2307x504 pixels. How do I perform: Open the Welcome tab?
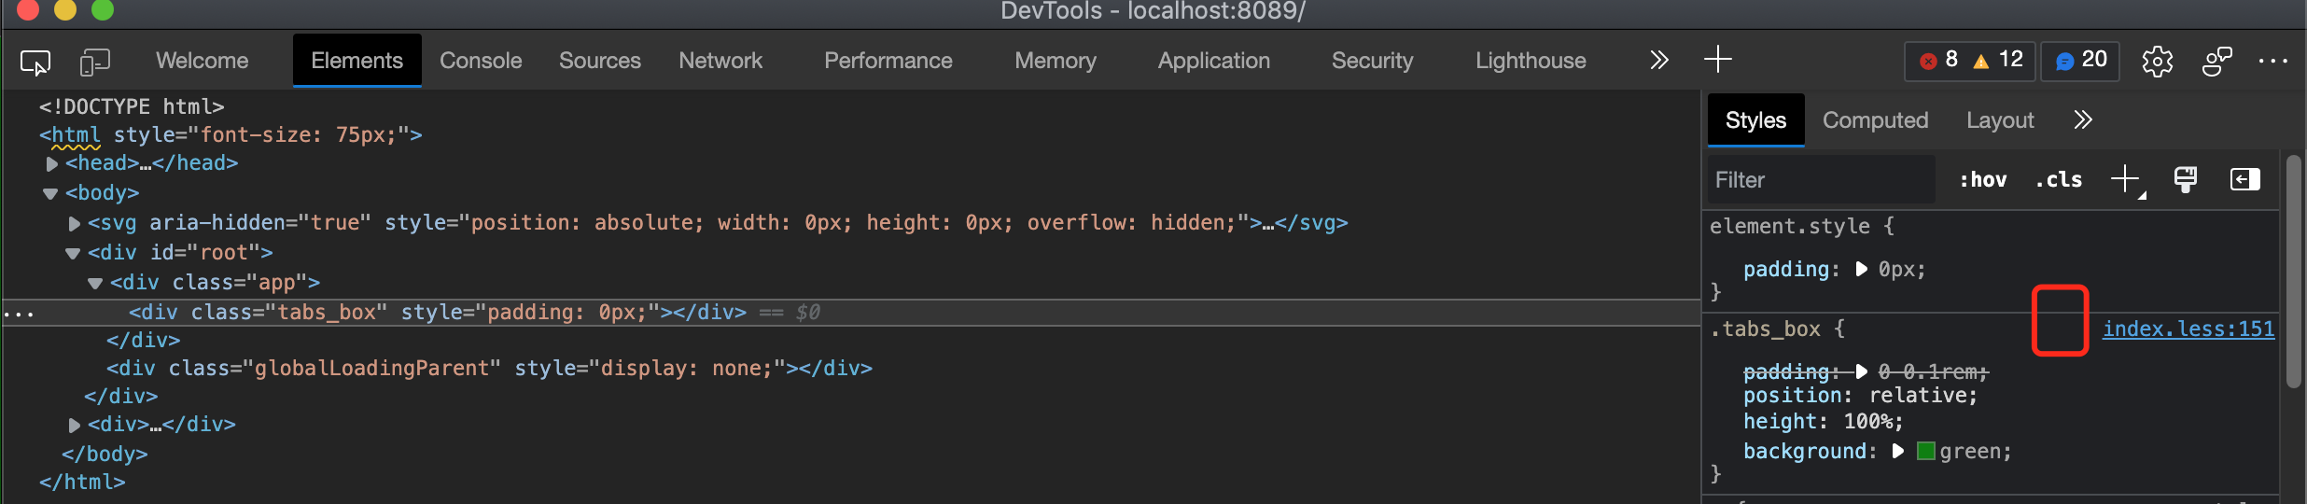point(202,61)
